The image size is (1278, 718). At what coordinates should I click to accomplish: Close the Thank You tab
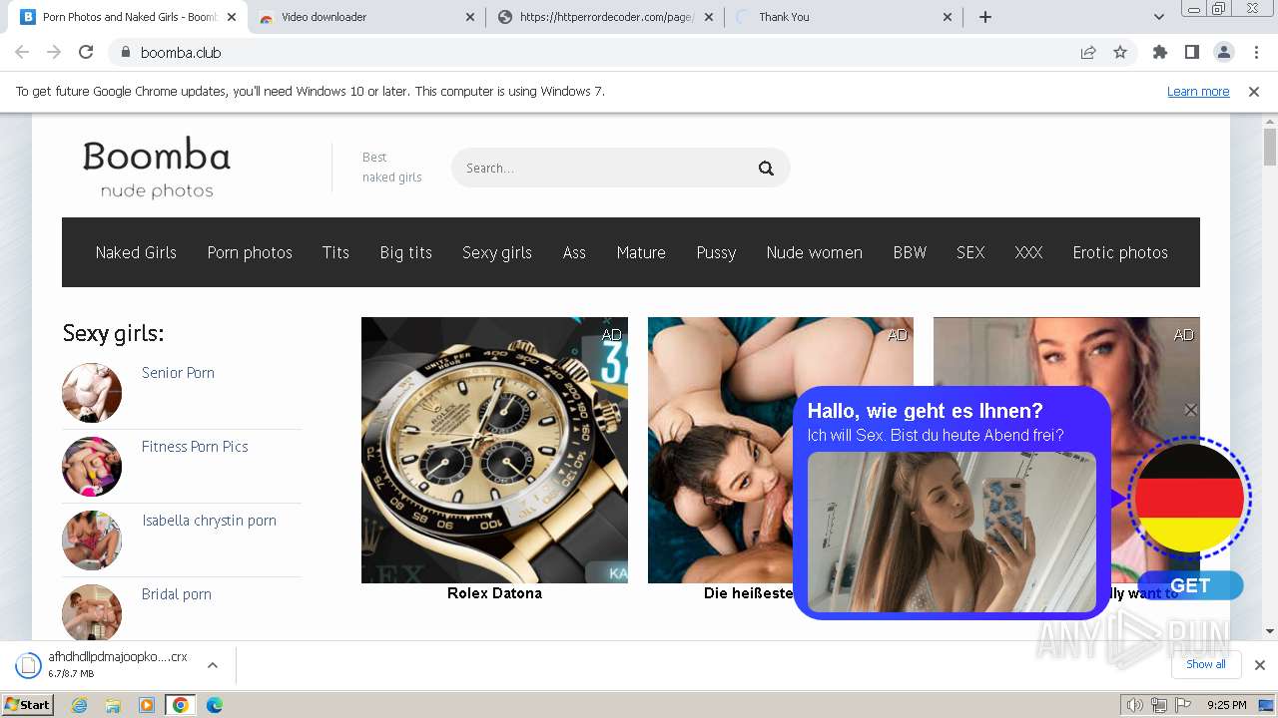tap(948, 17)
